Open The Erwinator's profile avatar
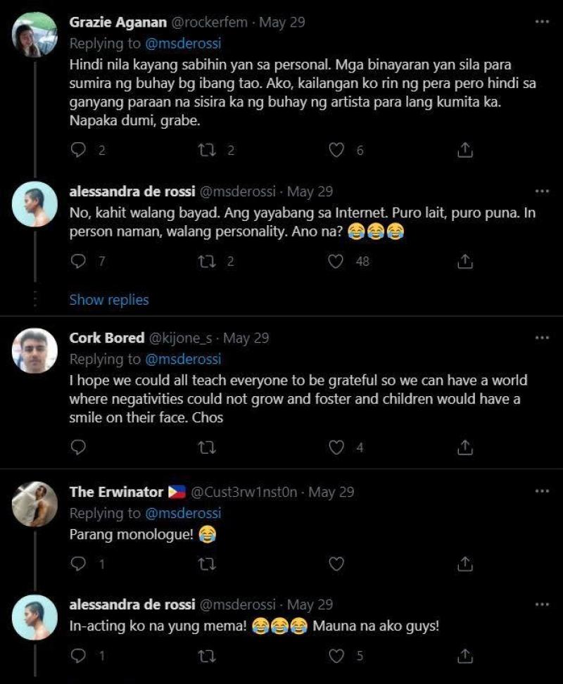 35,504
